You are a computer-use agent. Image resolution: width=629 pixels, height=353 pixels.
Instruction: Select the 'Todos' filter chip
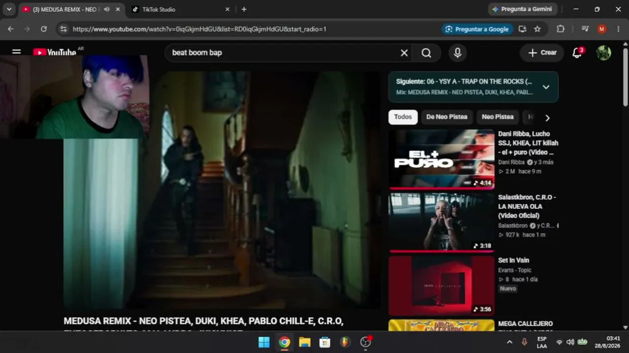(403, 117)
